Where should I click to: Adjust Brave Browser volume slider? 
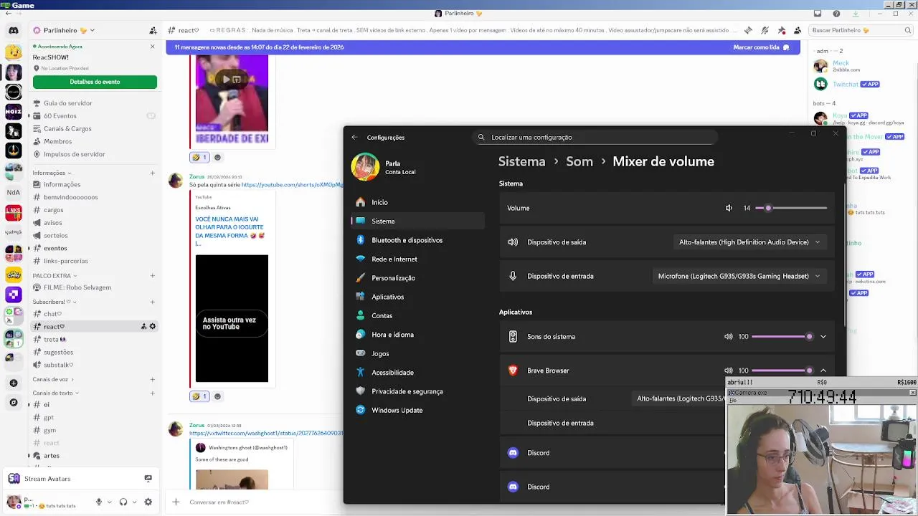[x=782, y=371]
